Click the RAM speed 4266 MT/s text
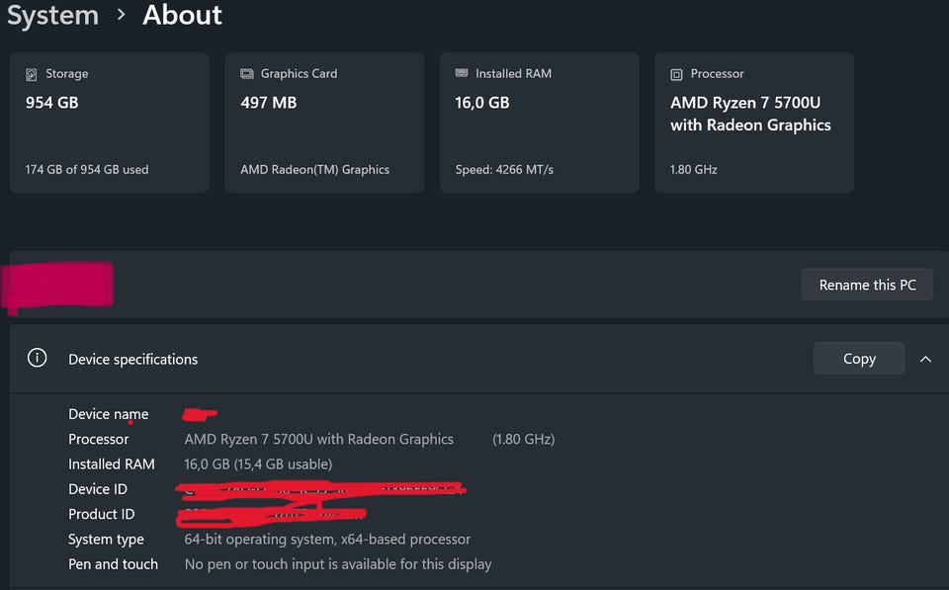 tap(504, 169)
